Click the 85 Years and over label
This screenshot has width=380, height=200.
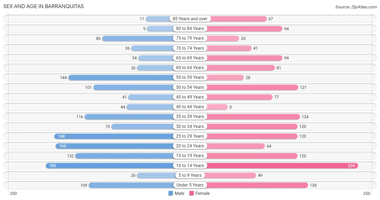click(x=190, y=19)
